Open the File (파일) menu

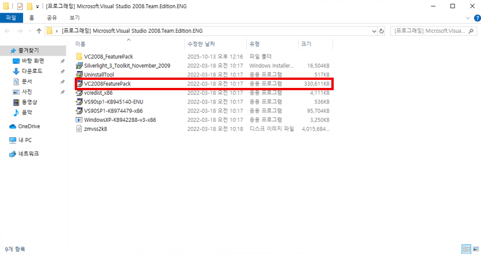(10, 18)
